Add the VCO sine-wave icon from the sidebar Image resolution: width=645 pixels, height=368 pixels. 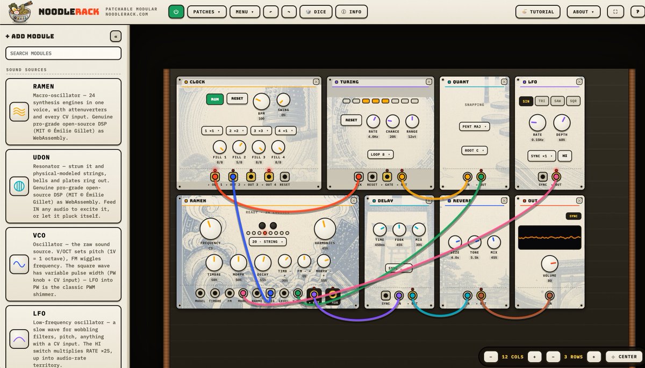tap(19, 264)
